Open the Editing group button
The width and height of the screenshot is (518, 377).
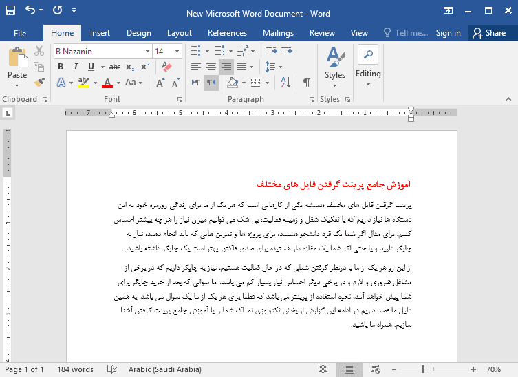368,66
